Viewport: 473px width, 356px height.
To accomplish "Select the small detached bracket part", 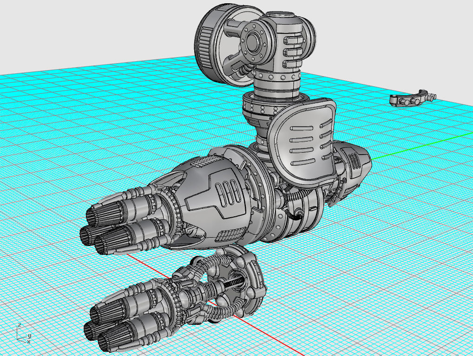I will (x=413, y=98).
